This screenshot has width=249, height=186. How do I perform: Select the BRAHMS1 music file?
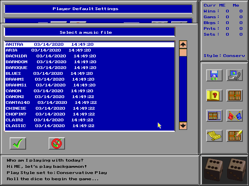pyautogui.click(x=90, y=85)
